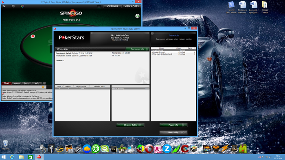Switch to the Info tab in table window
Image resolution: width=285 pixels, height=160 pixels.
coord(37,83)
